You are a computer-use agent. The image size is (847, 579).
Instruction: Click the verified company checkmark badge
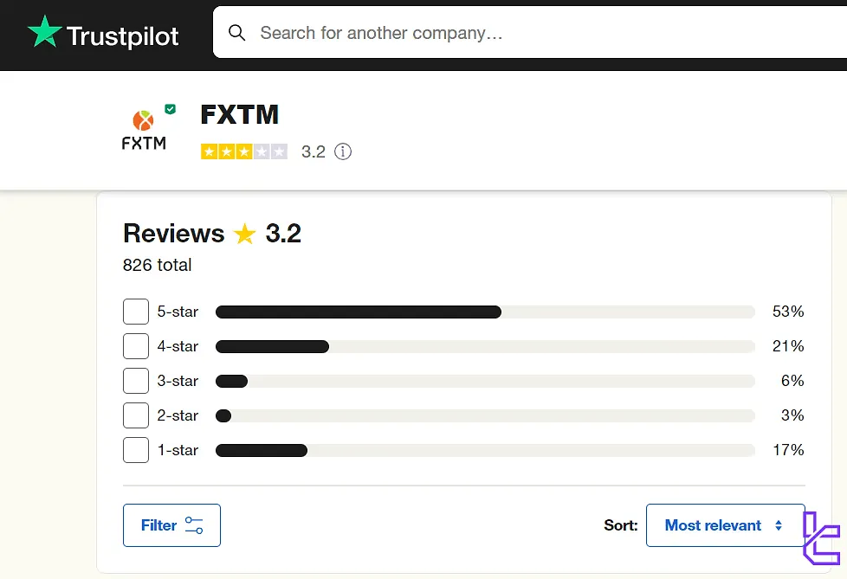[171, 109]
